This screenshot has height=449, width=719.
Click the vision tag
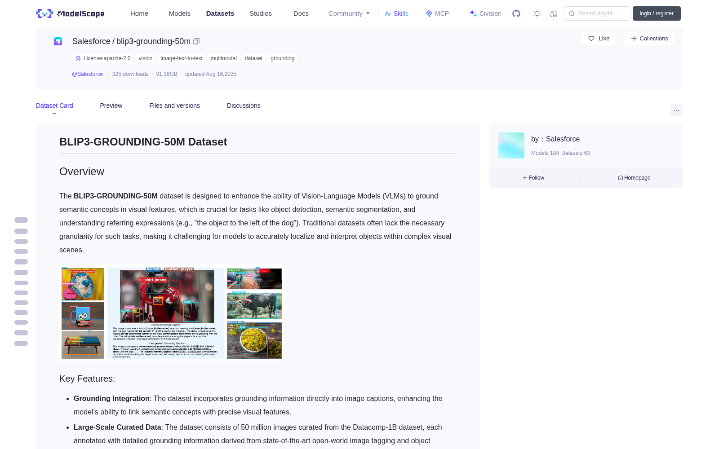[x=146, y=58]
